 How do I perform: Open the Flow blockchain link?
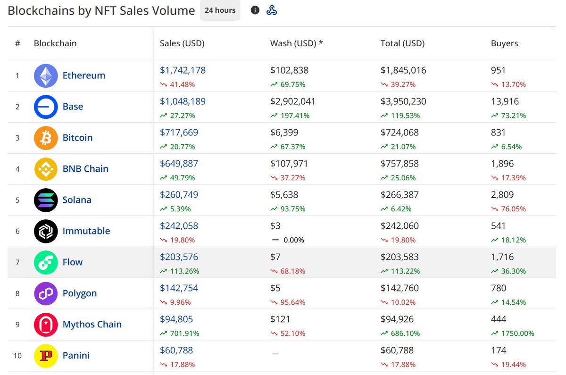(73, 262)
